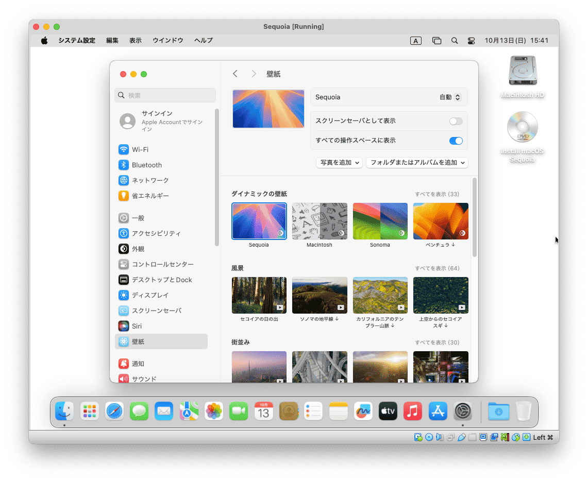Open Wi-Fi settings in sidebar
The height and width of the screenshot is (482, 588).
161,149
